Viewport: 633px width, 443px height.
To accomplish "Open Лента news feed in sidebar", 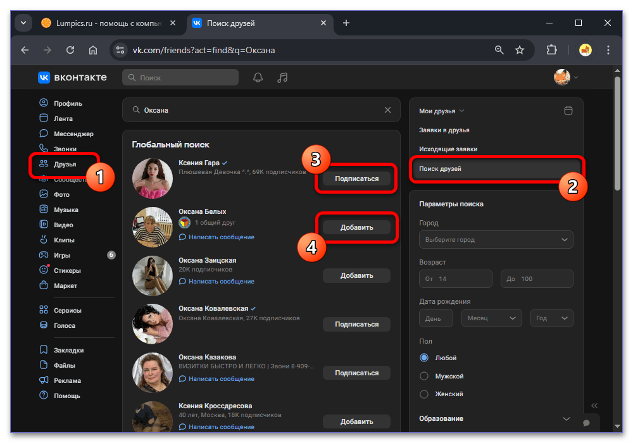I will [56, 118].
